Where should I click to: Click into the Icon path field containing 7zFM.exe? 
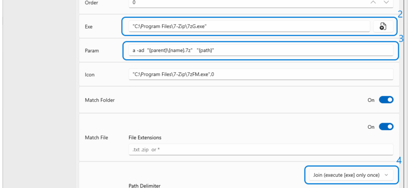click(261, 74)
